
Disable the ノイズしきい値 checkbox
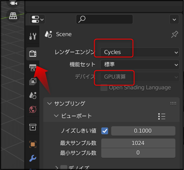pos(105,131)
